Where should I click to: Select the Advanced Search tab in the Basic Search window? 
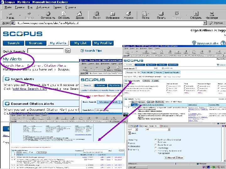108,102
